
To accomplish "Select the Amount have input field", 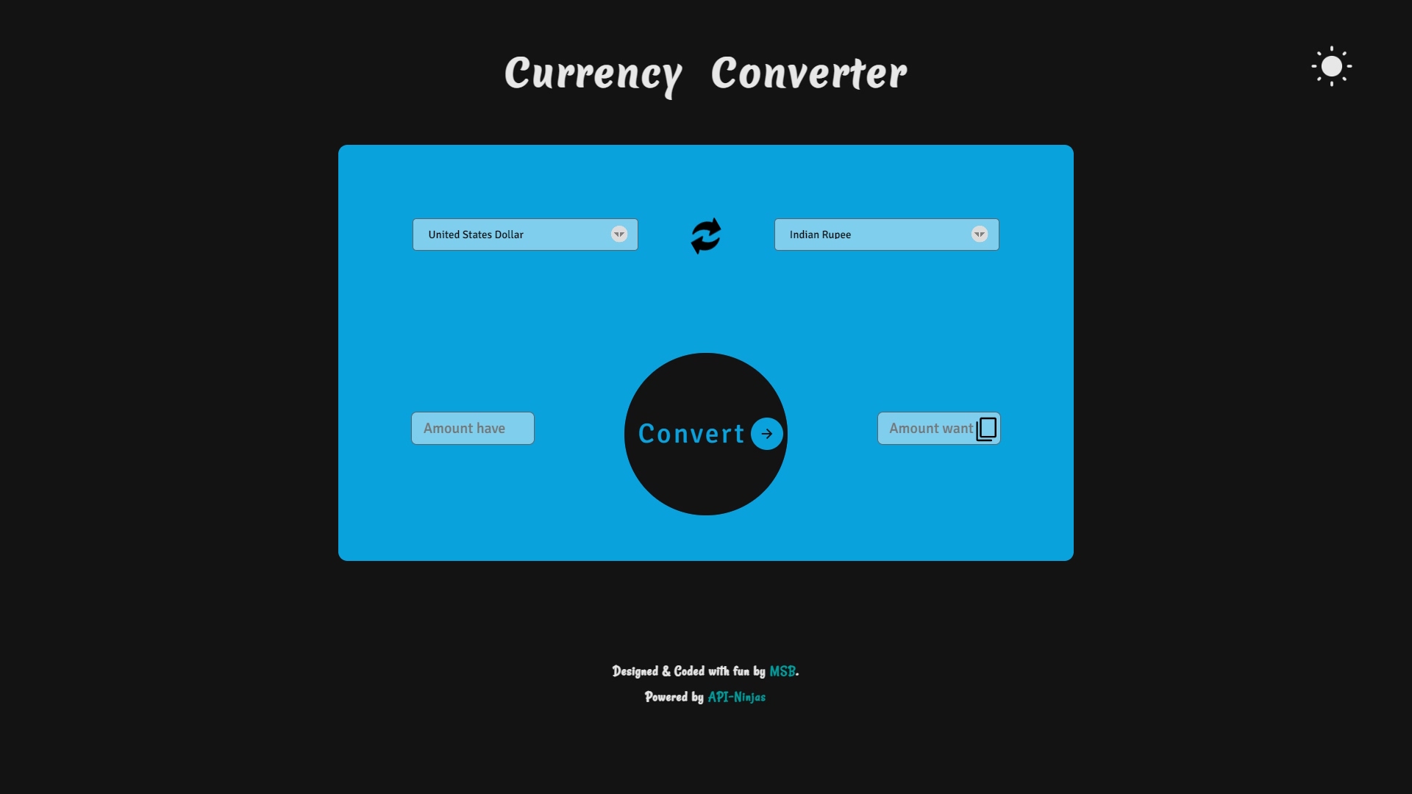I will coord(472,428).
